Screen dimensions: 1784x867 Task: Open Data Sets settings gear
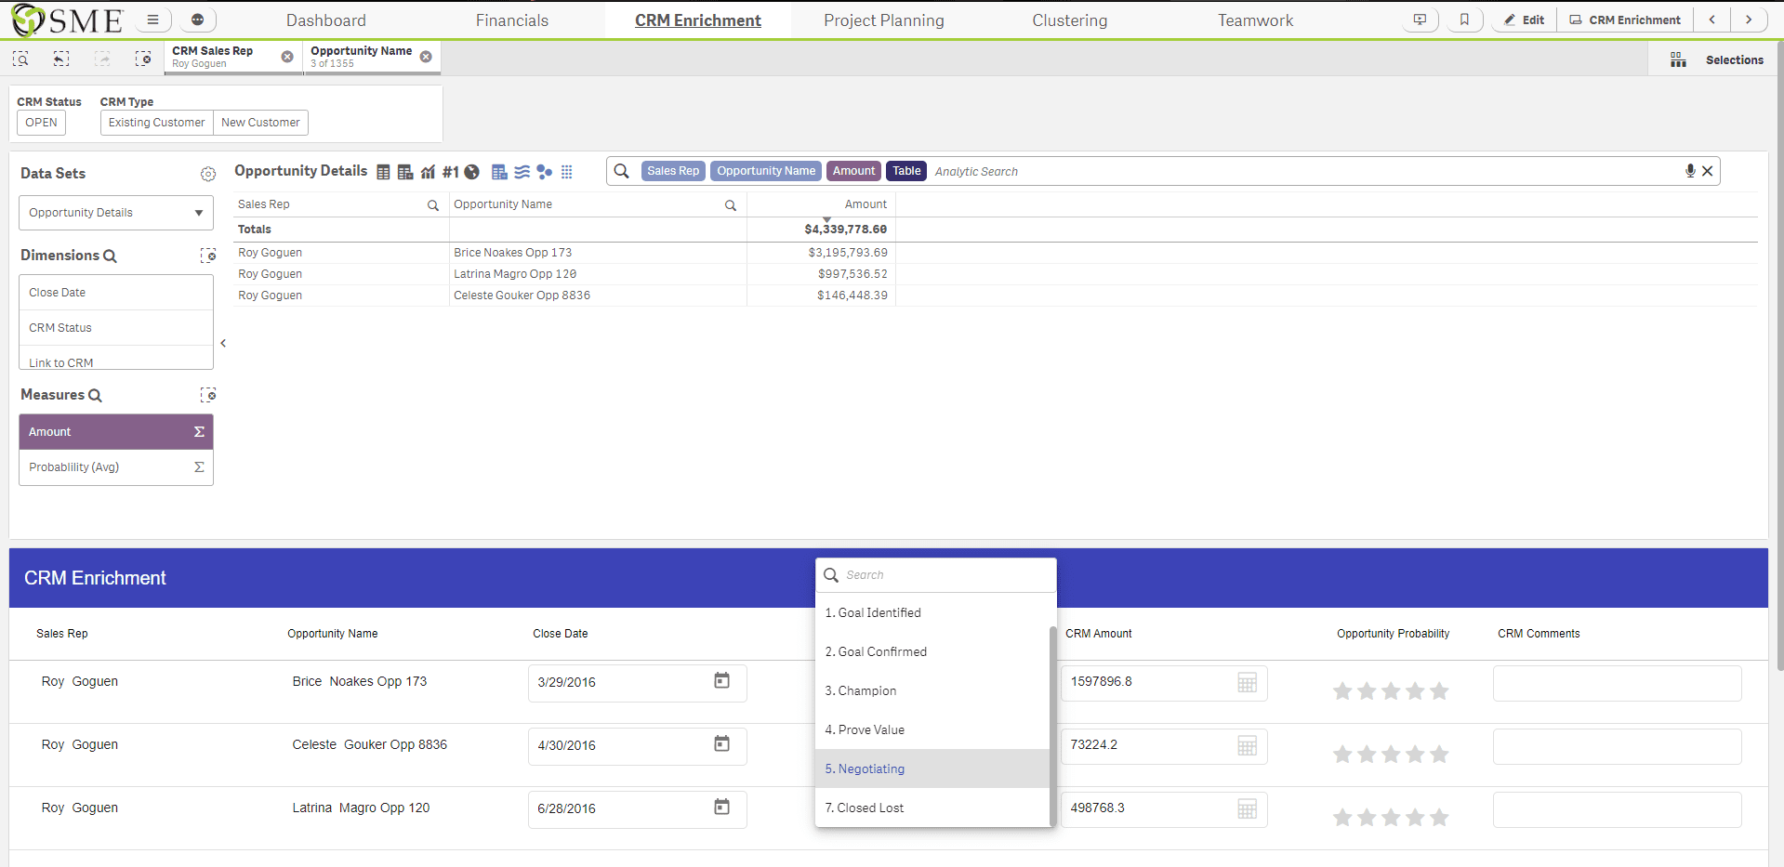[x=208, y=174]
